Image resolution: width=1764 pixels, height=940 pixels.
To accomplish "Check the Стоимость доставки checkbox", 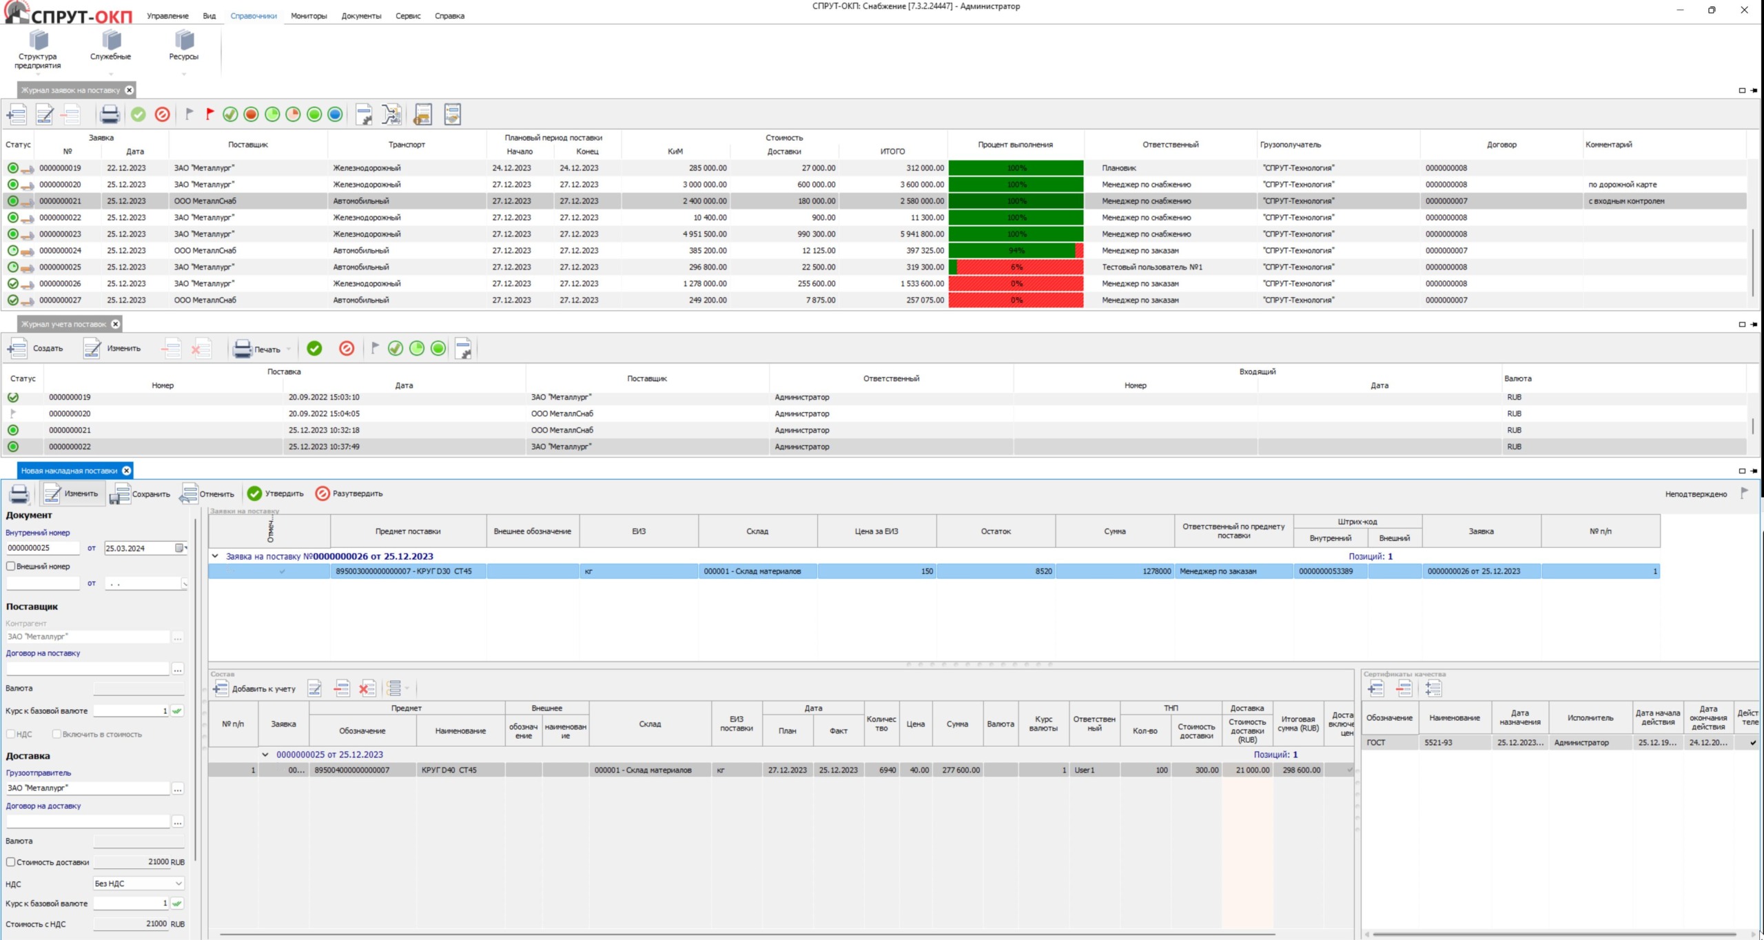I will 11,862.
